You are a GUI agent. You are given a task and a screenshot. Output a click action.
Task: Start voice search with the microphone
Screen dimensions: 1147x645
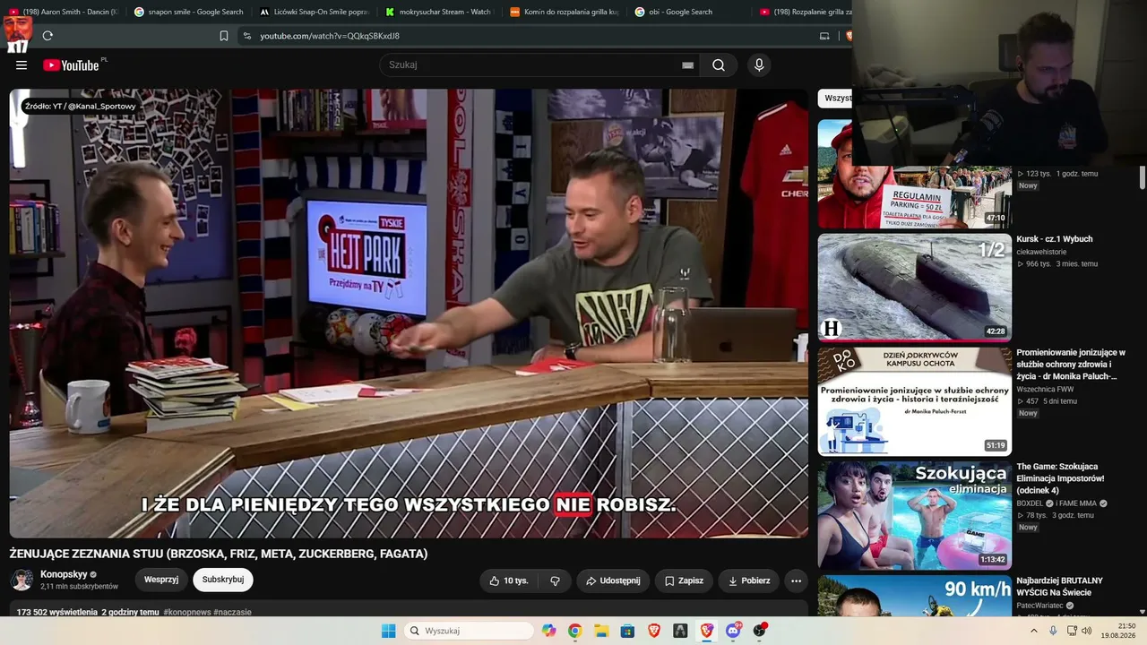(759, 64)
